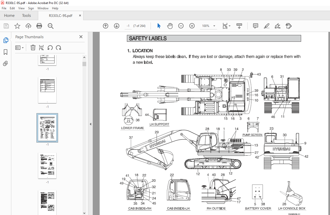Add a comment sticky note icon
The width and height of the screenshot is (330, 215).
pos(256,26)
